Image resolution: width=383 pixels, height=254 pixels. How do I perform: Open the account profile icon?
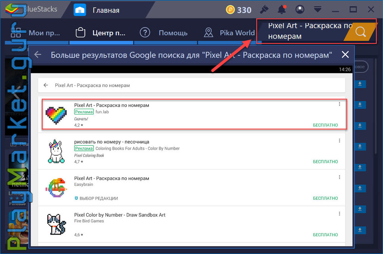click(300, 9)
